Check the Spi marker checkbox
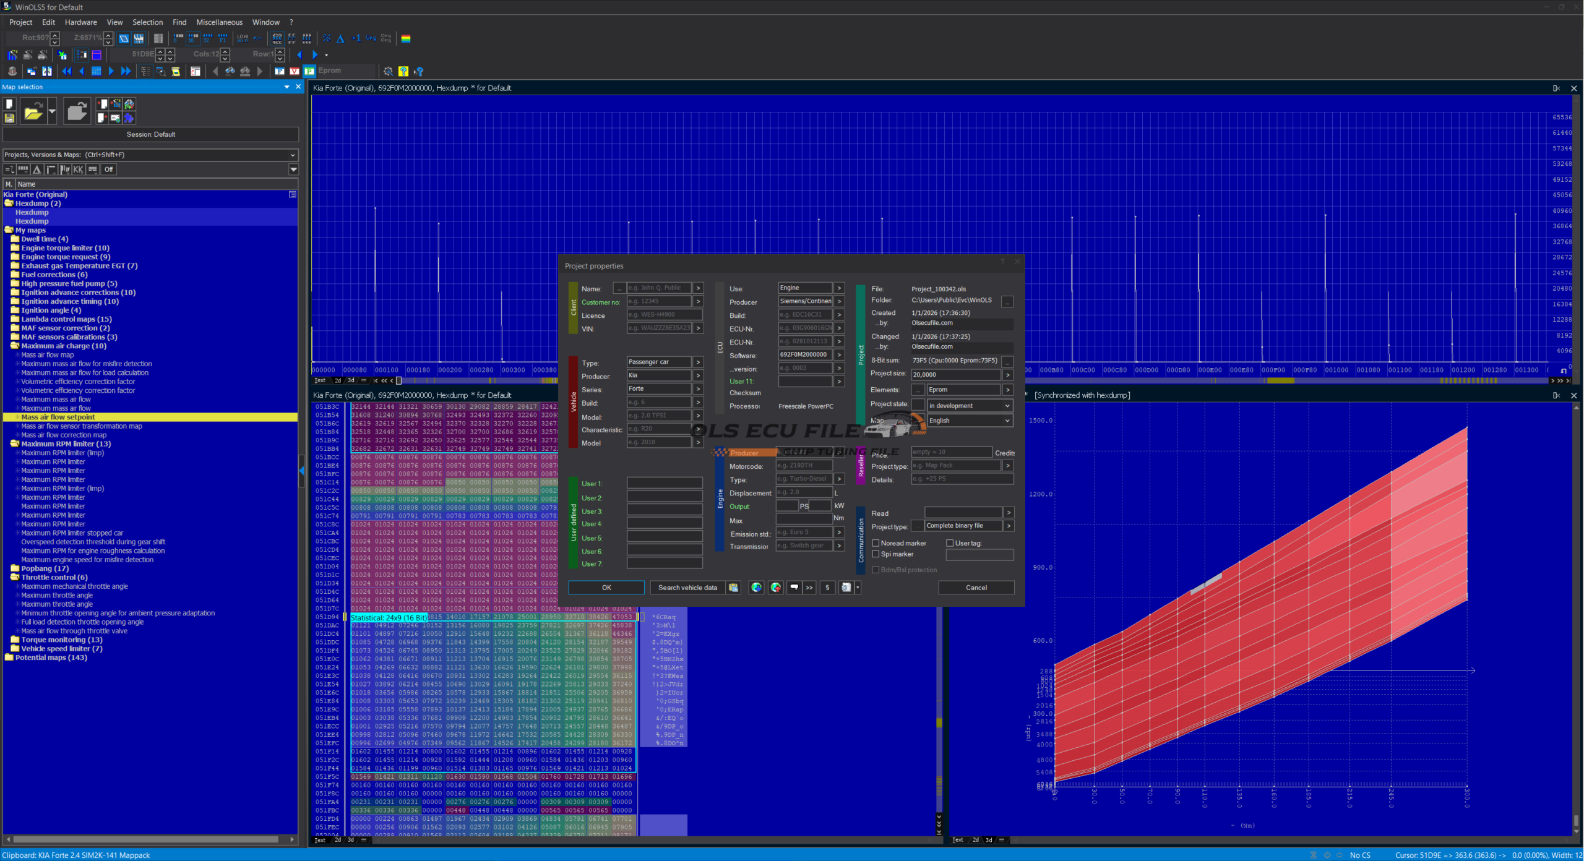Viewport: 1584px width, 861px height. 876,554
